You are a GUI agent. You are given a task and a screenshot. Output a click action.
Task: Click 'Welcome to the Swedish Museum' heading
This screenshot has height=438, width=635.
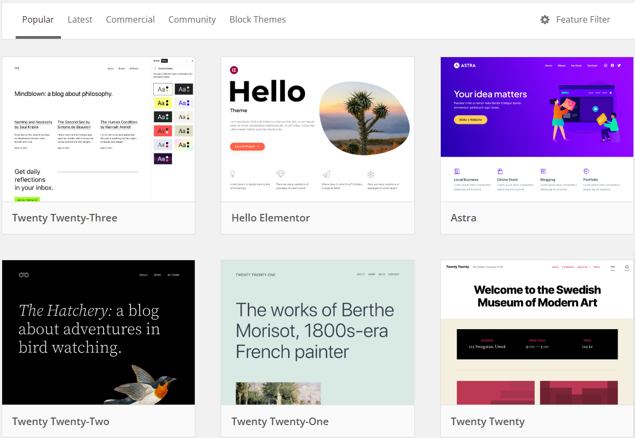coord(537,296)
